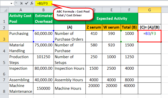Click the 40,000.00 overhead cell
Screen dimensions: 168x98
[43, 80]
